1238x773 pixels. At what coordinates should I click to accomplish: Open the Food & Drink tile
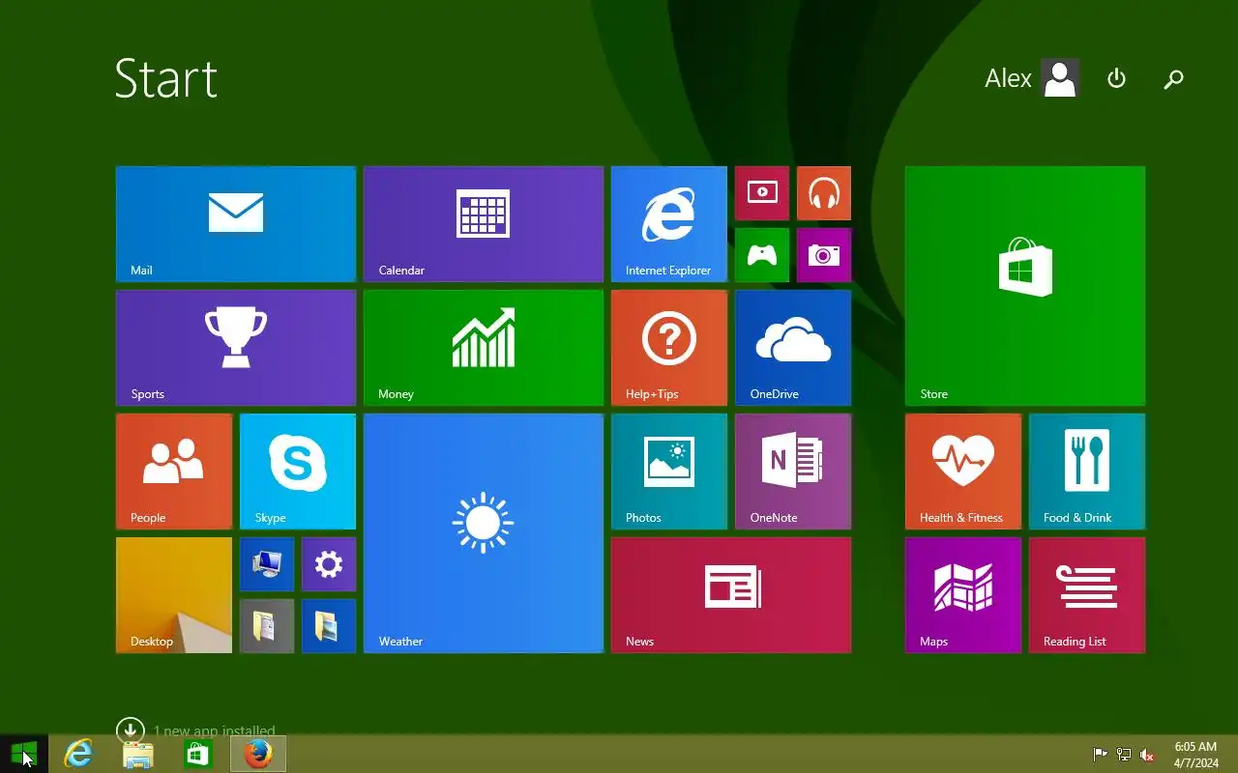coord(1087,472)
